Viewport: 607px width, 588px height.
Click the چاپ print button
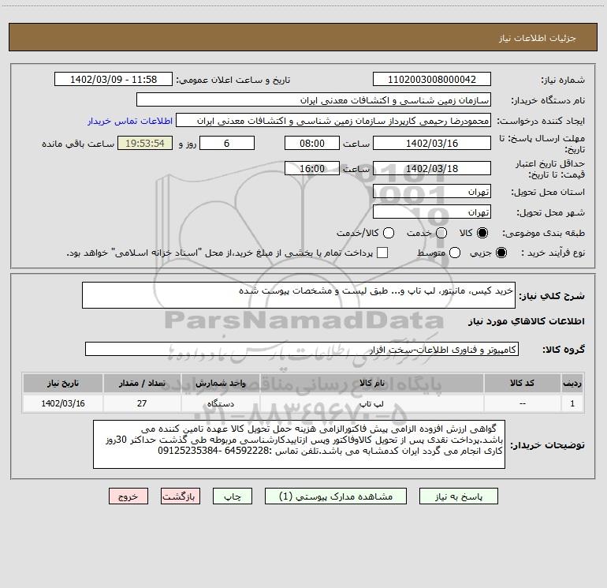(233, 496)
